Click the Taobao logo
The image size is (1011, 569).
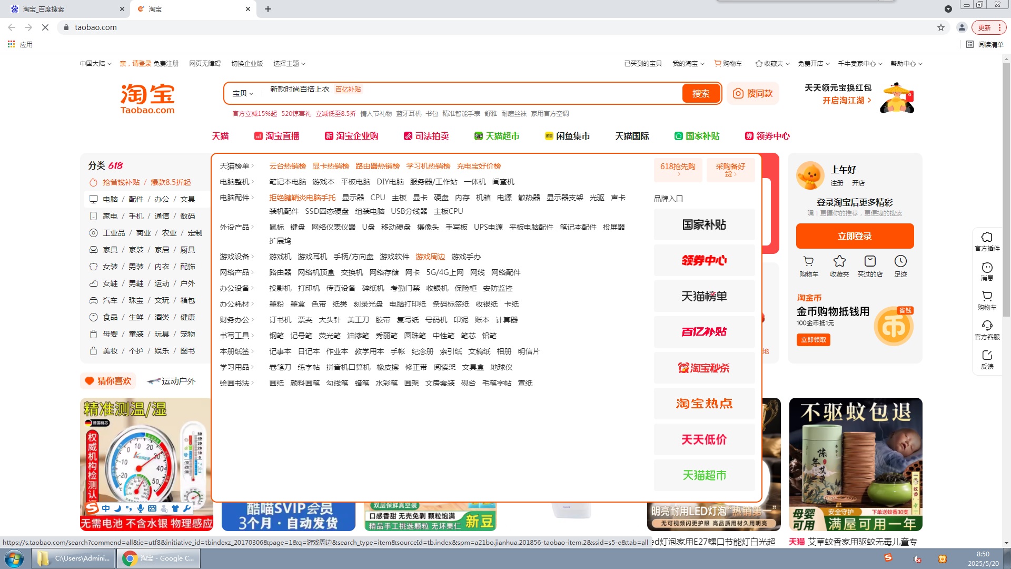tap(147, 99)
